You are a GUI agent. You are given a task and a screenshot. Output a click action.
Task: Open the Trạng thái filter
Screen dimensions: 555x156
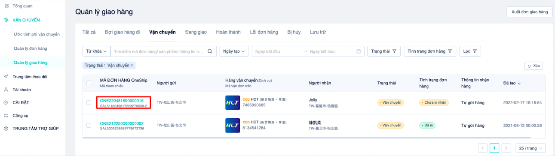(384, 51)
